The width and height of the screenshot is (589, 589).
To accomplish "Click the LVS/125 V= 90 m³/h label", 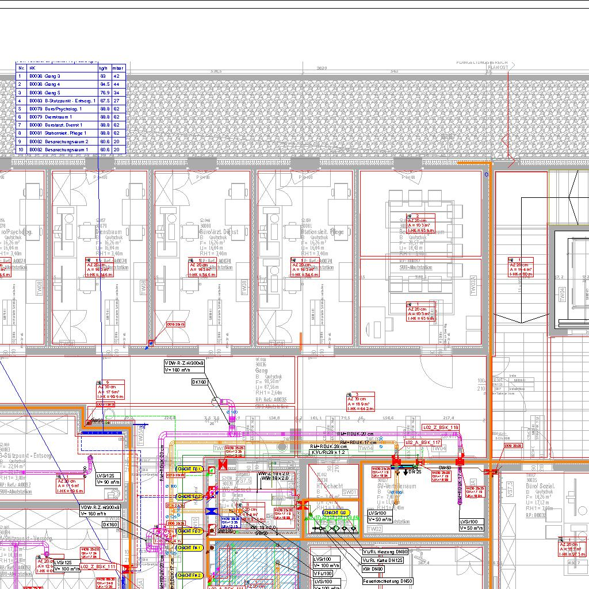I will pyautogui.click(x=108, y=479).
